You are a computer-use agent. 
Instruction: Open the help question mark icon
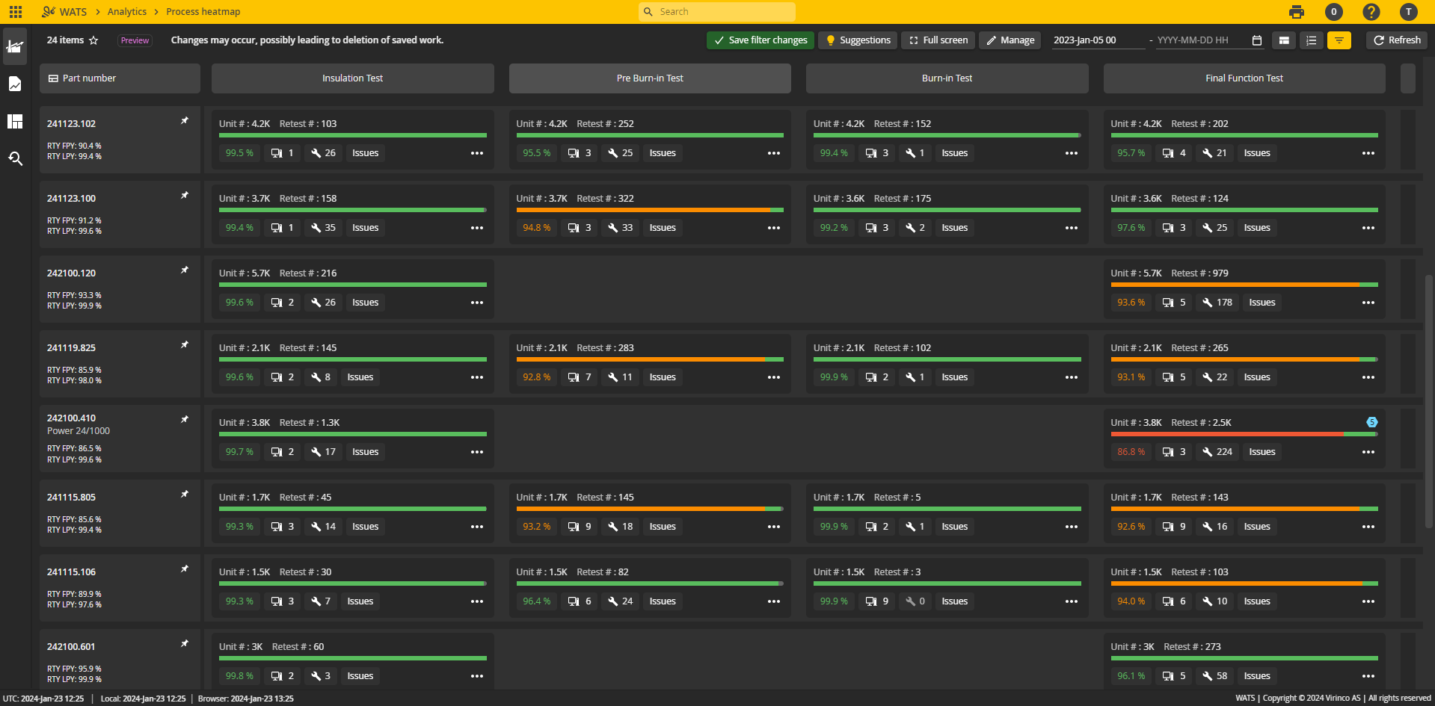[1371, 12]
